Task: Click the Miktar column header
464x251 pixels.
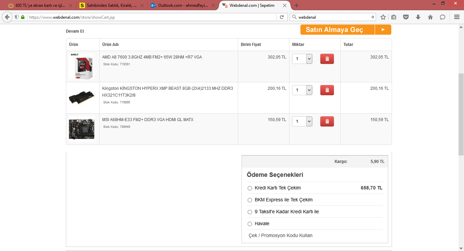Action: click(x=298, y=45)
